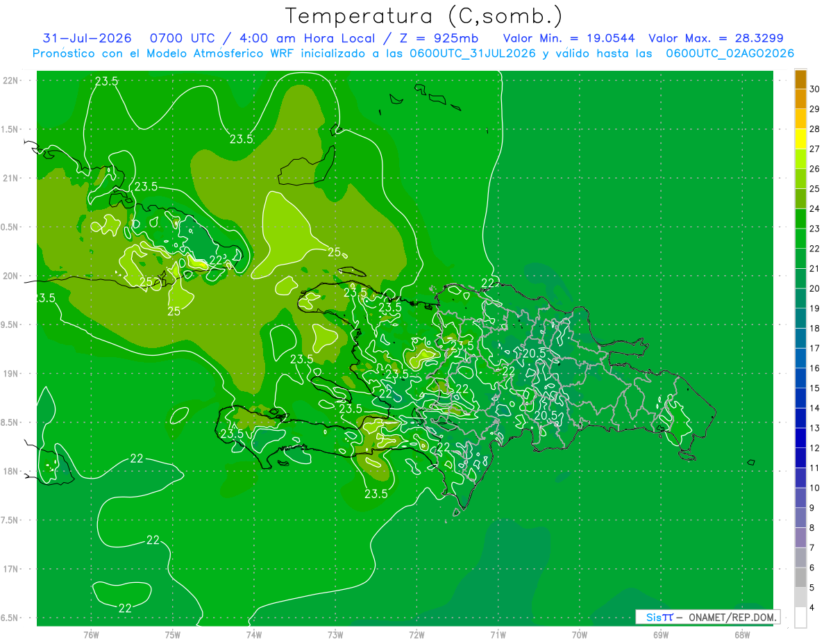Screen dimensions: 833x644
Task: Click the 68W longitude axis label
Action: pyautogui.click(x=742, y=635)
